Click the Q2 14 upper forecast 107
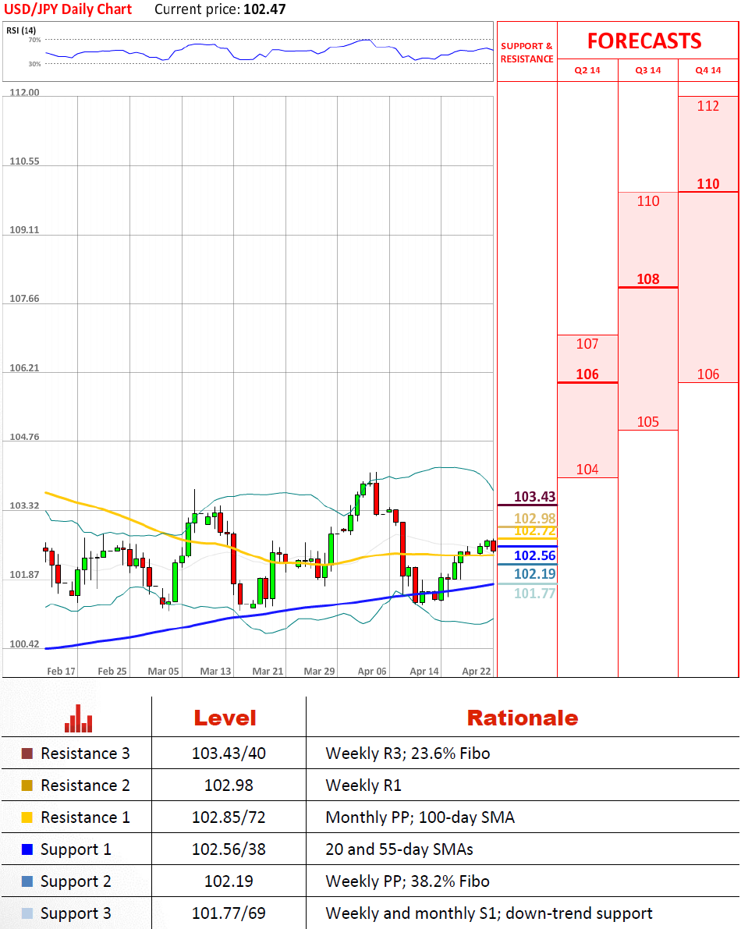 pyautogui.click(x=587, y=344)
